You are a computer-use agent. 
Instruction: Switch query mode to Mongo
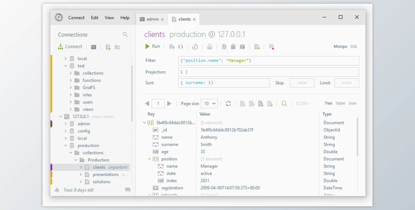pyautogui.click(x=340, y=46)
